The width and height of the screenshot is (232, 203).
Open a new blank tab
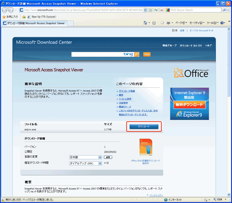point(70,24)
